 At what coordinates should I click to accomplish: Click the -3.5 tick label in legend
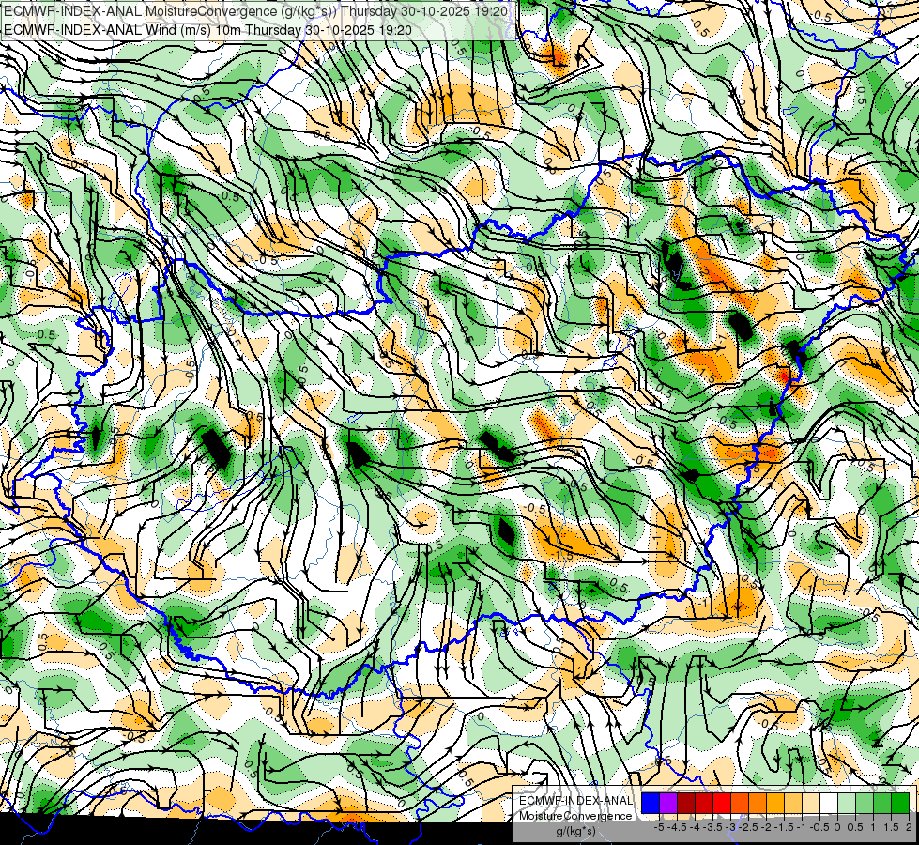click(x=712, y=827)
